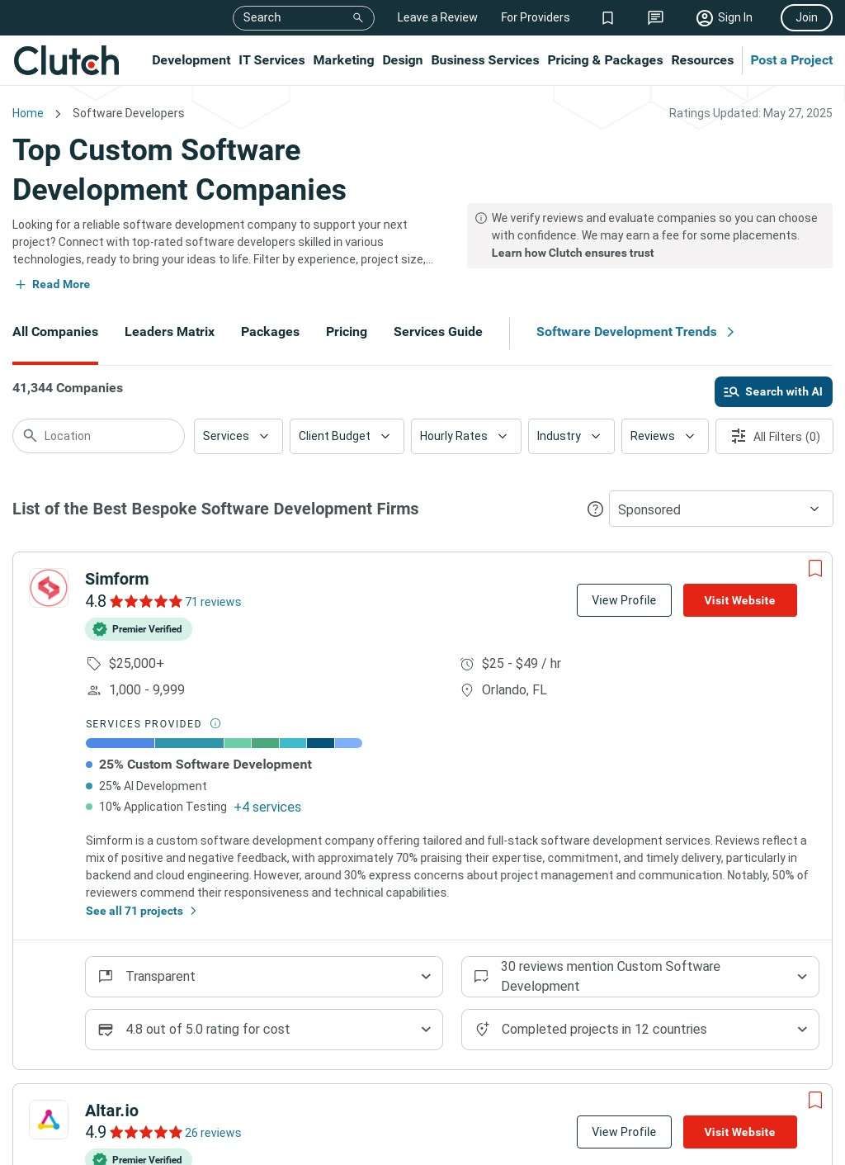
Task: Open messages chat icon in top bar
Action: click(655, 17)
